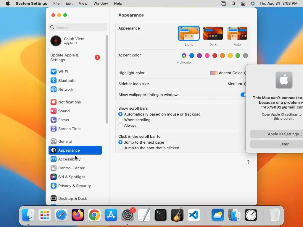
Task: Click the help question mark button
Action: 248,162
